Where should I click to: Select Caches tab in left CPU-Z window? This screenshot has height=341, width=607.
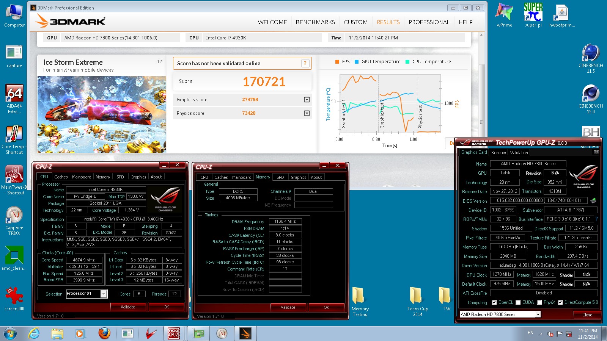pos(61,177)
